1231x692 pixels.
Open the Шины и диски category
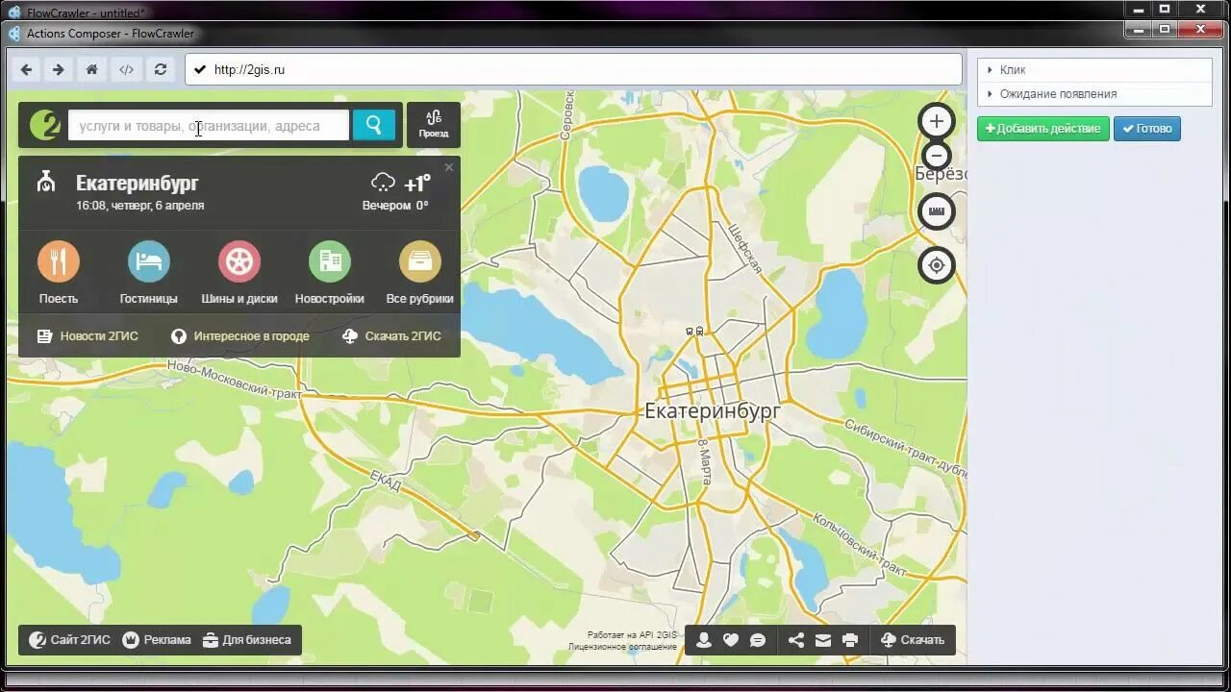[239, 273]
